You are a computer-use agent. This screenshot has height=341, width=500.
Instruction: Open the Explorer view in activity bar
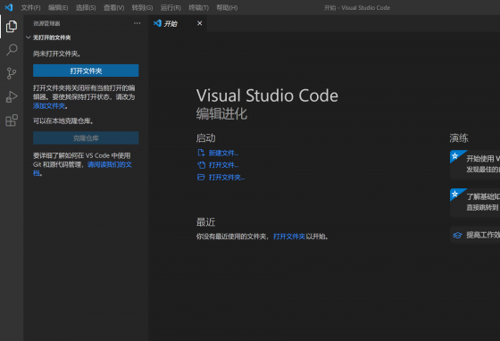pos(12,27)
